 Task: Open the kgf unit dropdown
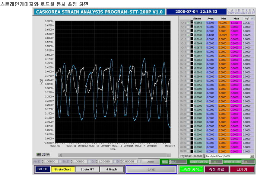pos(248,19)
